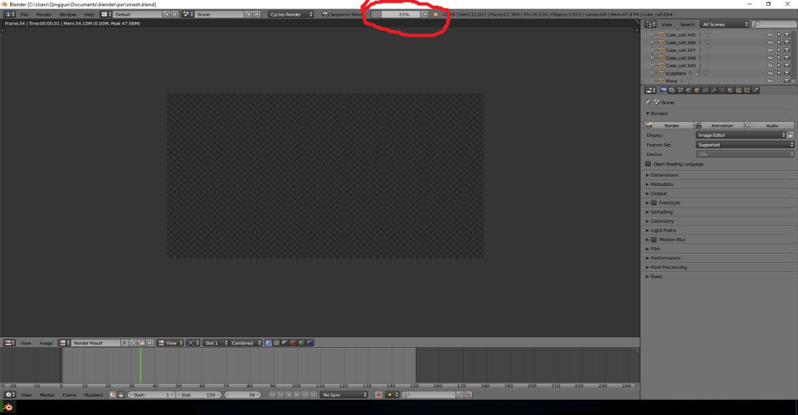Select Cube_cell.349 in outliner
Viewport: 798px width, 415px height.
click(x=681, y=65)
